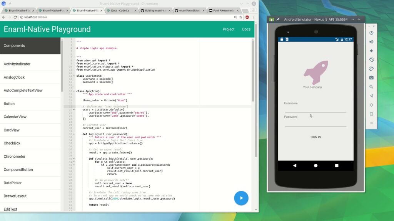This screenshot has height=221, width=394.
Task: Select AutoCompleteTextView component
Action: [x=30, y=90]
